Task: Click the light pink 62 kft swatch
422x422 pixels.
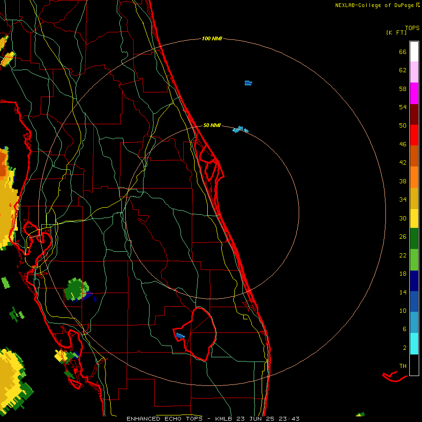Action: pos(414,72)
